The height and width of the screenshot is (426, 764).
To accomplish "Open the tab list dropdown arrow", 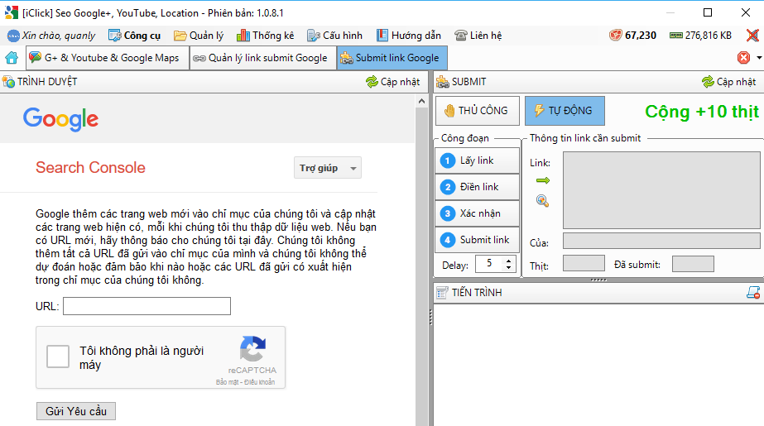I will coord(759,58).
